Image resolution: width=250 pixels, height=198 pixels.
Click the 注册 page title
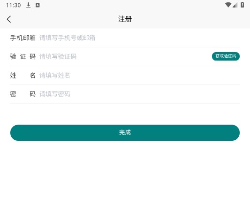coord(125,19)
